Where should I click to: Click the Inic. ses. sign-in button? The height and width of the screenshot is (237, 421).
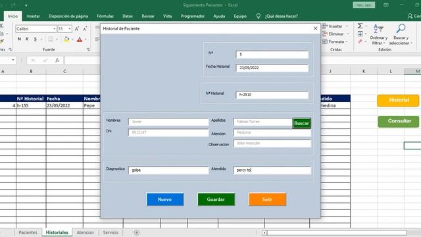pos(364,5)
